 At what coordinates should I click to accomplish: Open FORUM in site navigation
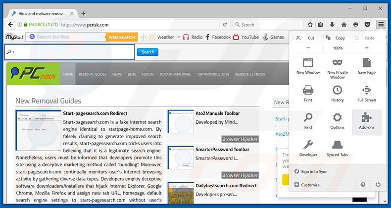(x=147, y=74)
